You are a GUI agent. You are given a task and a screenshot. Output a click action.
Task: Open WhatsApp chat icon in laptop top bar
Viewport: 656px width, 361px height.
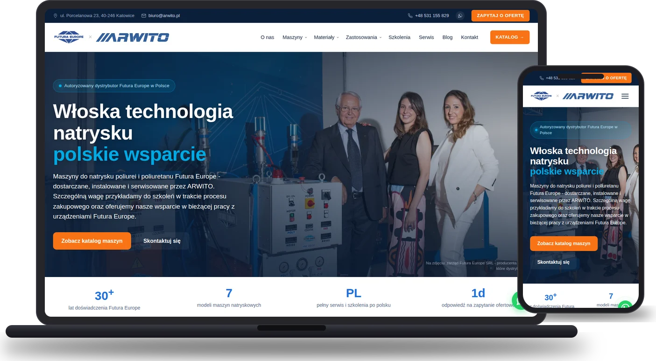(x=460, y=15)
